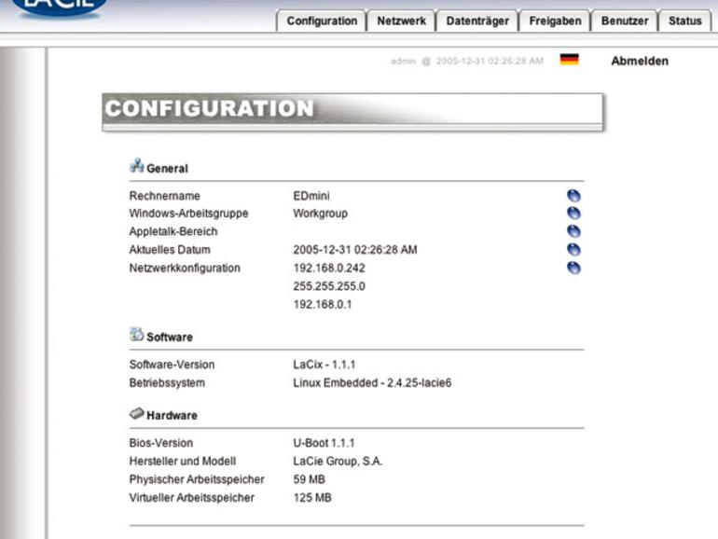Select the Workgroup value
Viewport: 718px width, 539px height.
pyautogui.click(x=321, y=214)
